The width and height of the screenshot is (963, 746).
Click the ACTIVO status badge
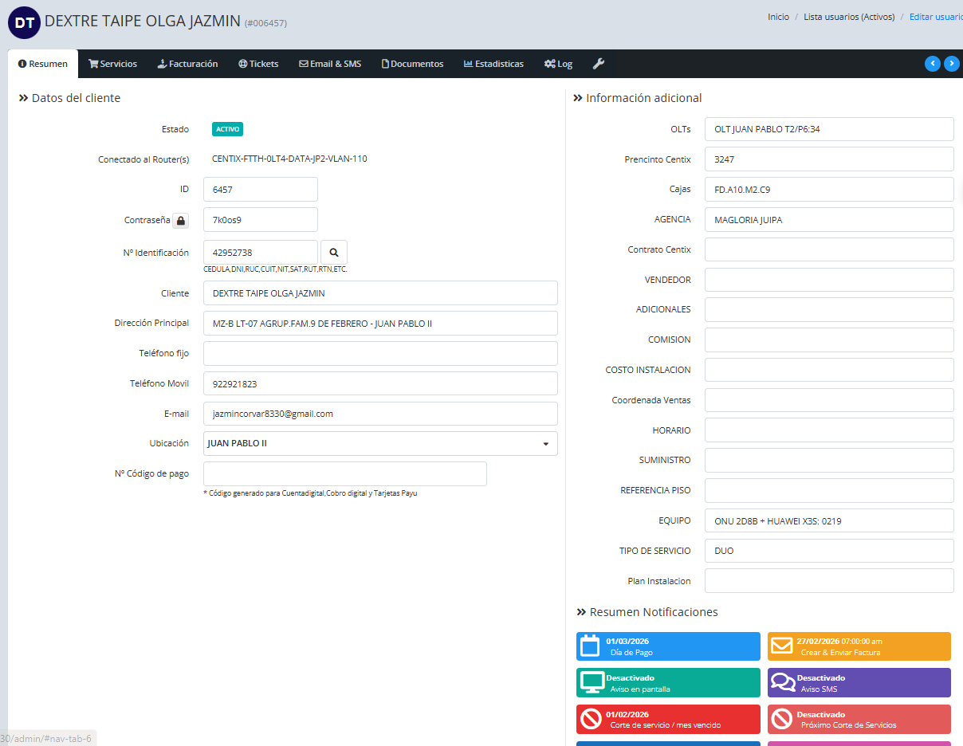(227, 129)
